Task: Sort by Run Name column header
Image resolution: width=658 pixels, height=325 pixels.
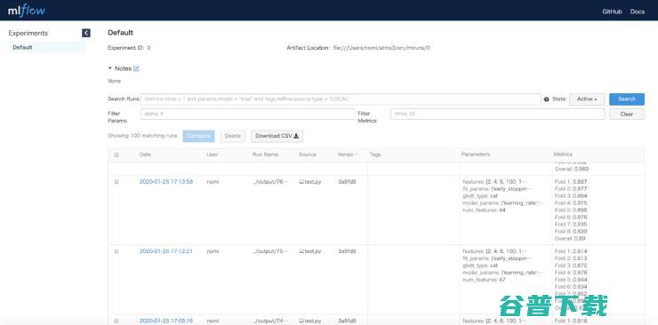Action: point(265,155)
